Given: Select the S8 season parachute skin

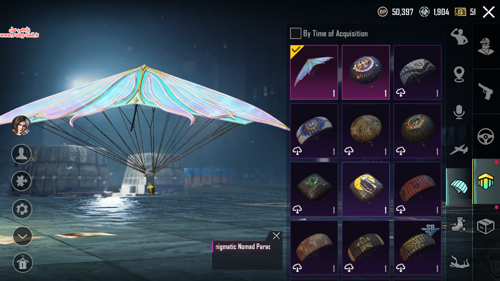Looking at the screenshot, I should 417,247.
